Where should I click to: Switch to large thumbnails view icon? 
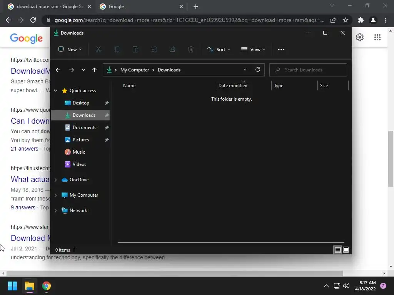346,250
